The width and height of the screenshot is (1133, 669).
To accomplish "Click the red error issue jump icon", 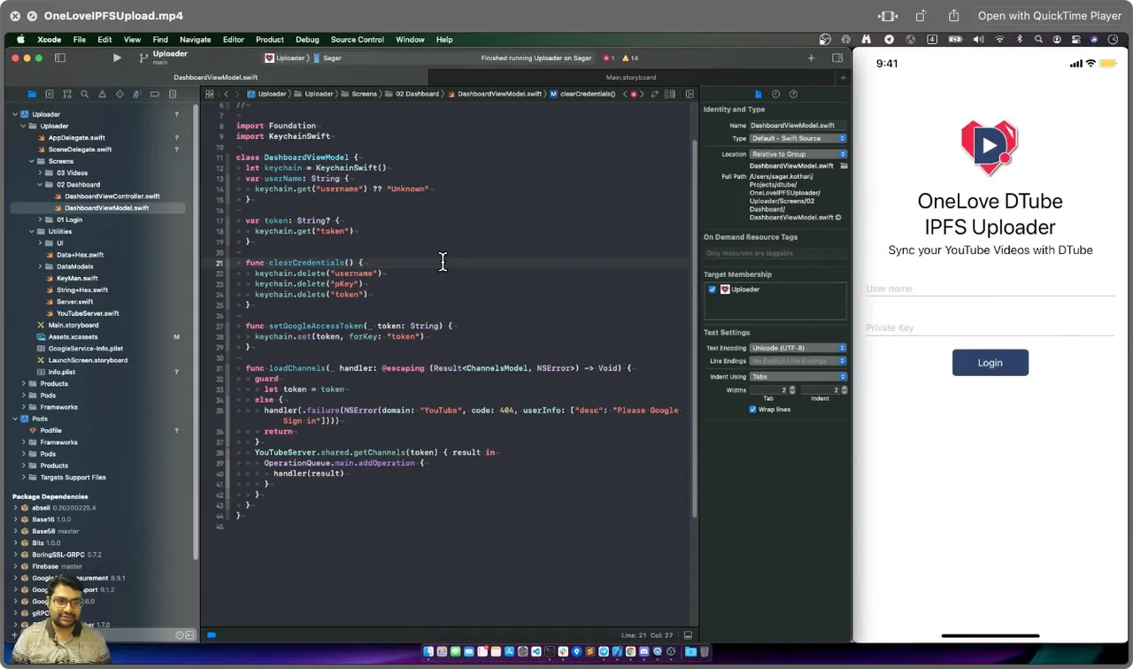I will pos(633,94).
